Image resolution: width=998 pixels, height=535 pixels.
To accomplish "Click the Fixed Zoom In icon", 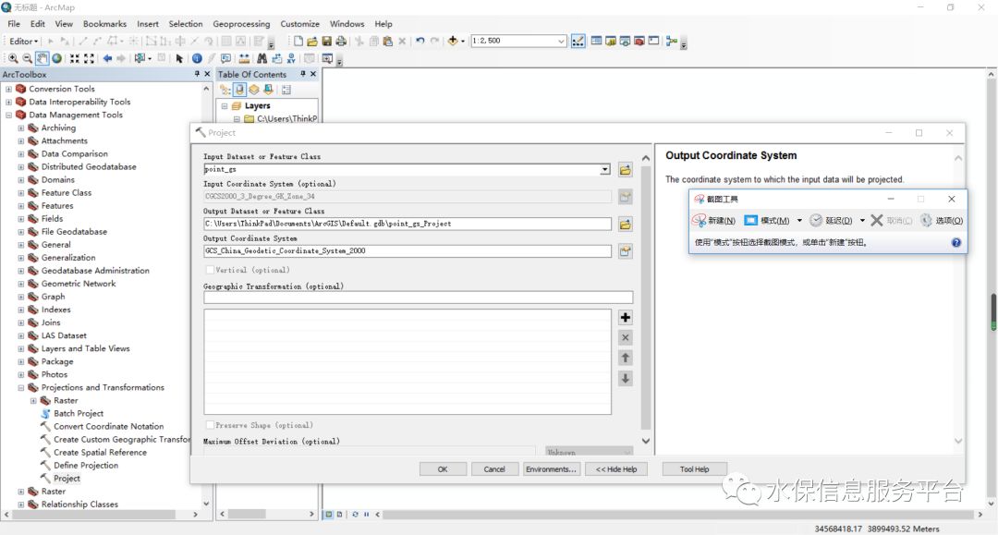I will (75, 58).
